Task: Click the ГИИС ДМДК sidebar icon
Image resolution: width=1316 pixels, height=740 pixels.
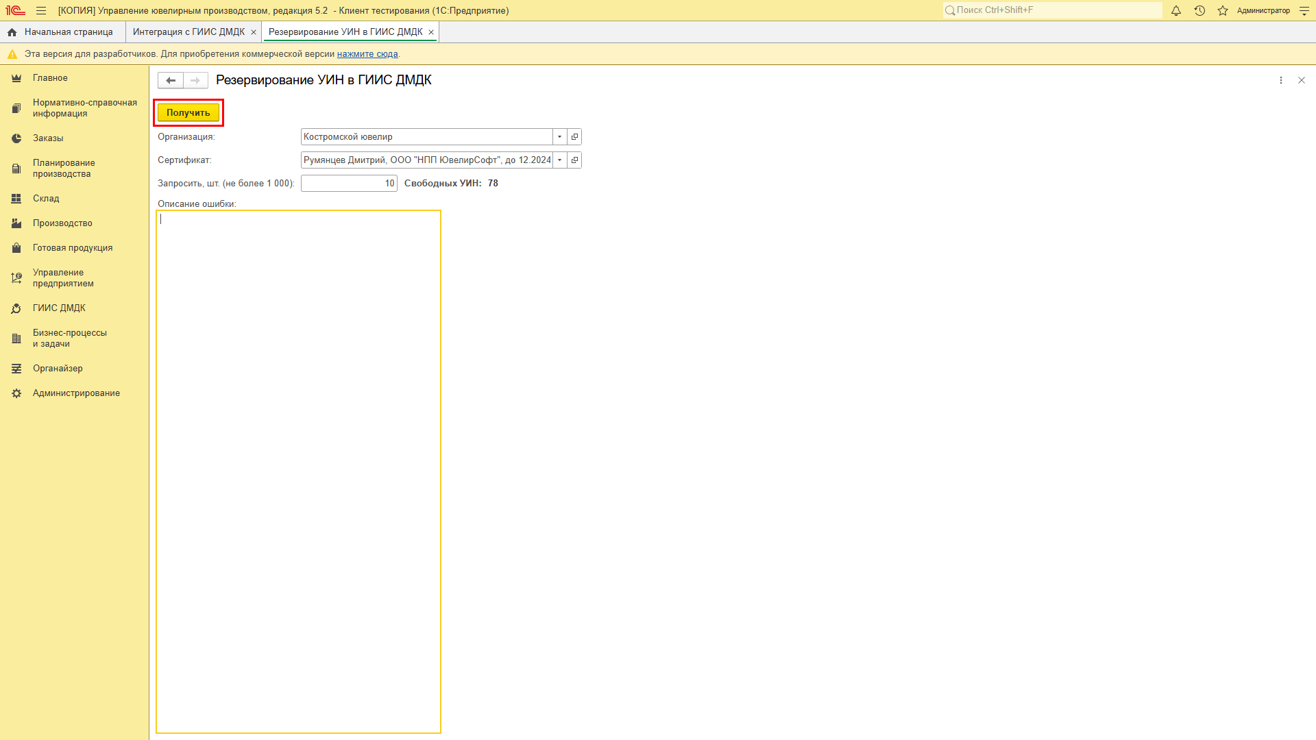Action: 16,308
